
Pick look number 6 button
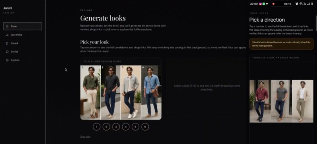(145, 127)
